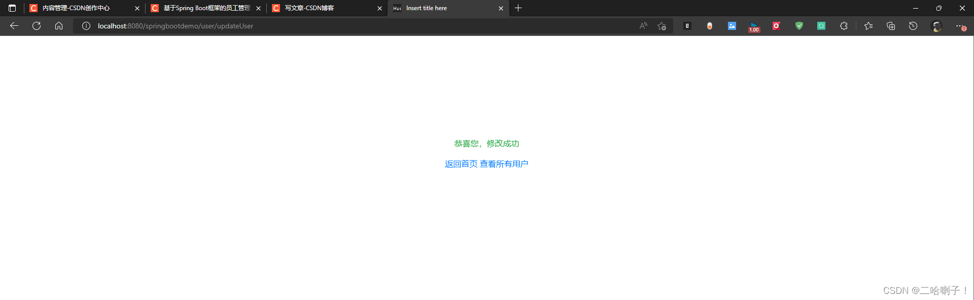This screenshot has width=974, height=300.
Task: Open the teal refresh-square extension
Action: tap(821, 26)
